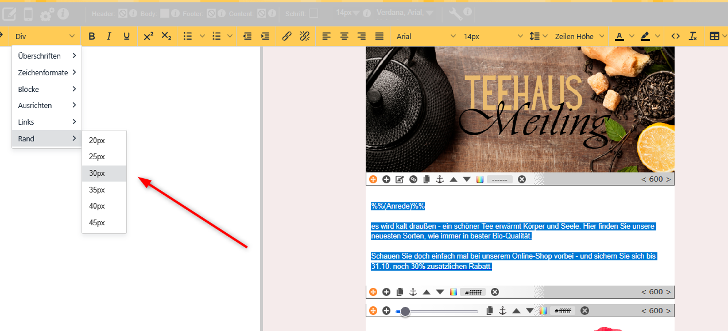This screenshot has width=728, height=331.
Task: Open the Überschriften submenu
Action: (47, 56)
